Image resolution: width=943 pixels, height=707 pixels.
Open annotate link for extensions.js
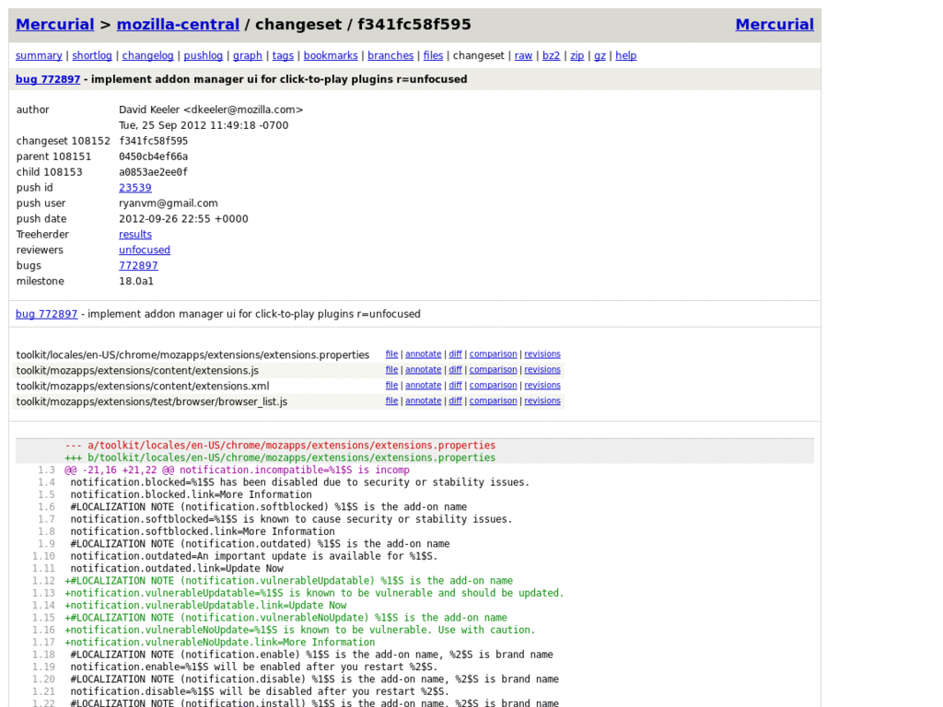point(424,370)
